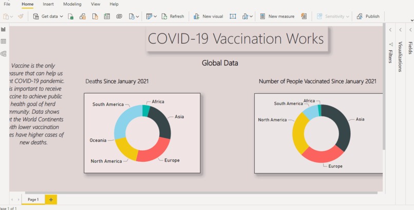Screen dimensions: 414x210
Task: Open the View ribbon tab
Action: (96, 4)
